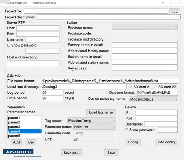Click the Add parameter button
Image resolution: width=184 pixels, height=160 pixels.
click(17, 142)
